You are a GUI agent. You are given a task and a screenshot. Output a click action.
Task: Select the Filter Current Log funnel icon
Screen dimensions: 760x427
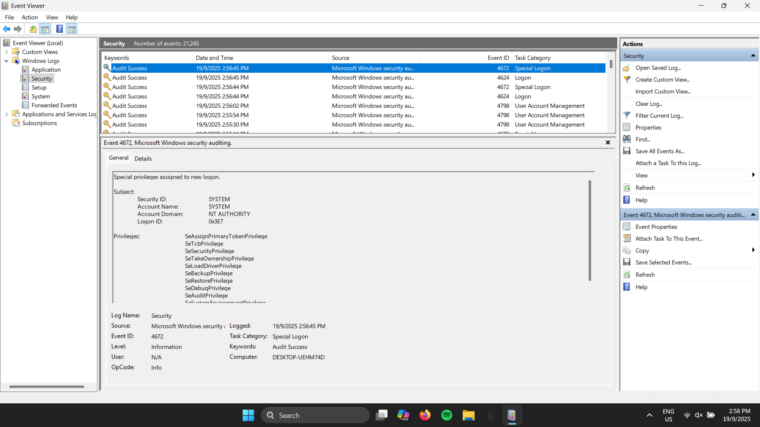click(627, 115)
